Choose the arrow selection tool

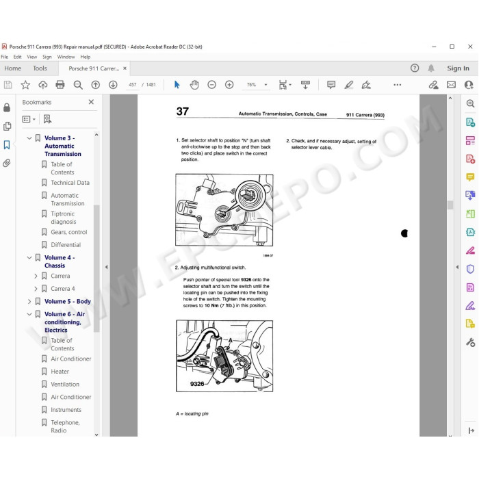point(177,85)
